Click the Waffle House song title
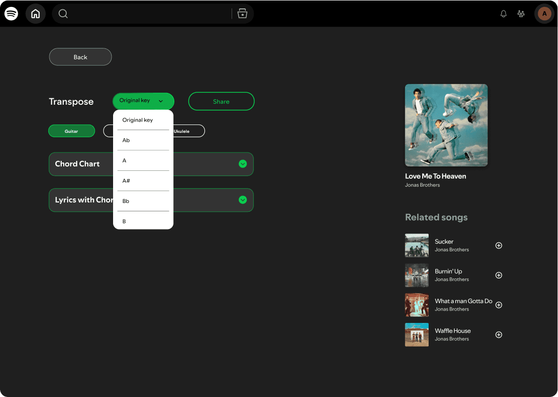This screenshot has width=558, height=397. 453,331
